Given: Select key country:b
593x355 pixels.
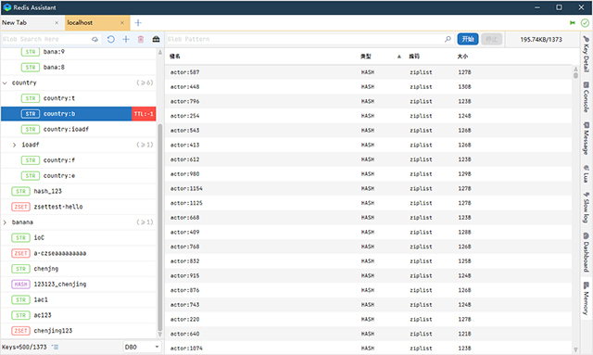Looking at the screenshot, I should 78,114.
